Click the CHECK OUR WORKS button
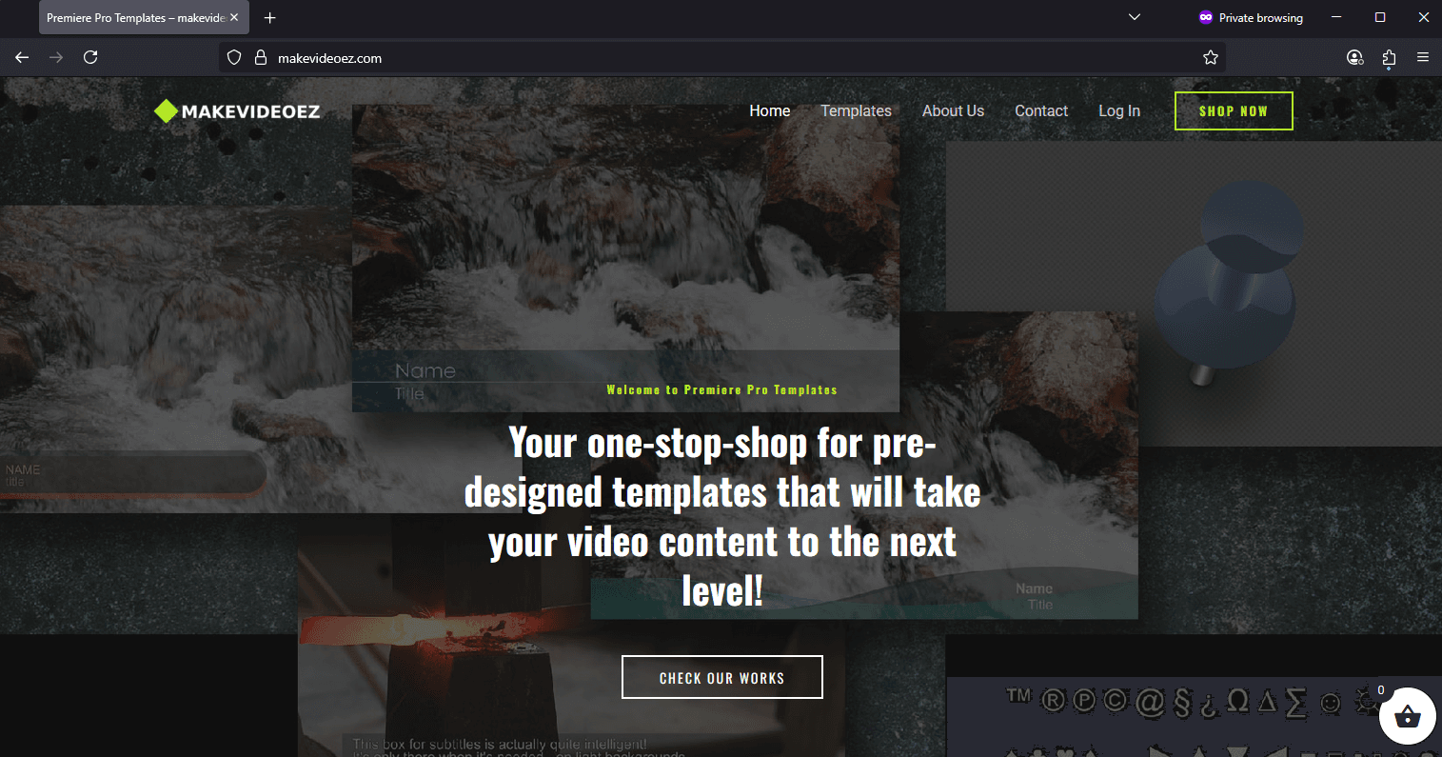Viewport: 1442px width, 757px height. 721,678
